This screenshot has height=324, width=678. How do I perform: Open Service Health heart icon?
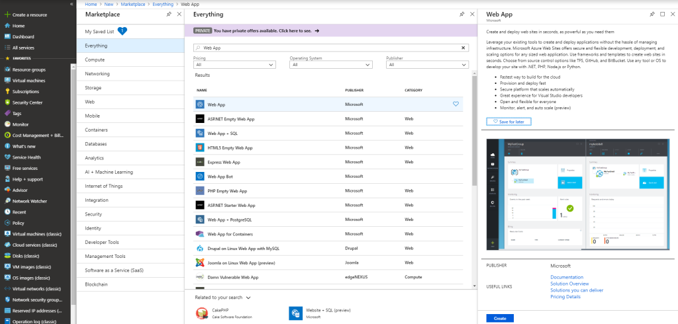7,157
